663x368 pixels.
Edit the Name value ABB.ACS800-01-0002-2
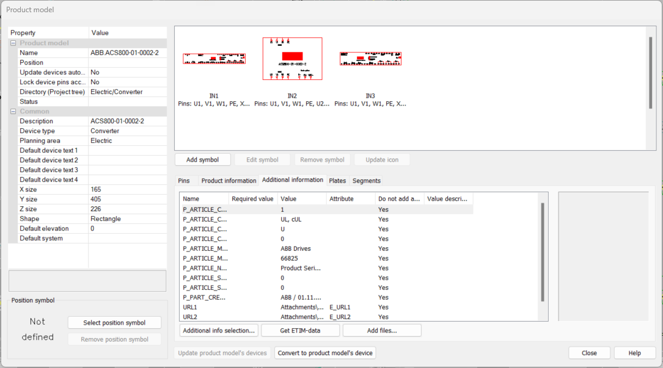(x=127, y=53)
